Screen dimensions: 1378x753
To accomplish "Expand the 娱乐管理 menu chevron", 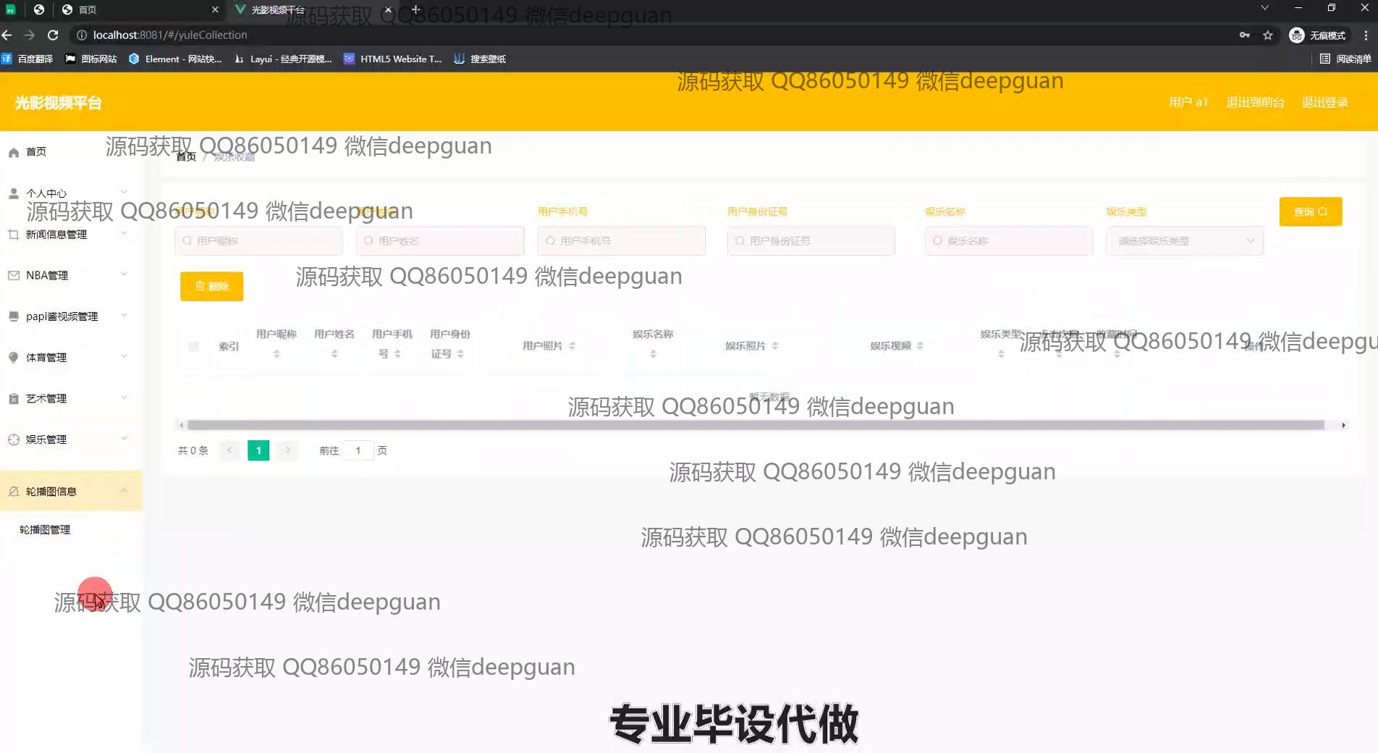I will point(124,438).
